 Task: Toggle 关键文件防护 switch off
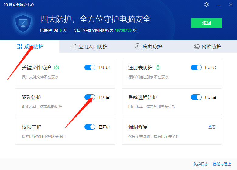(x=90, y=67)
